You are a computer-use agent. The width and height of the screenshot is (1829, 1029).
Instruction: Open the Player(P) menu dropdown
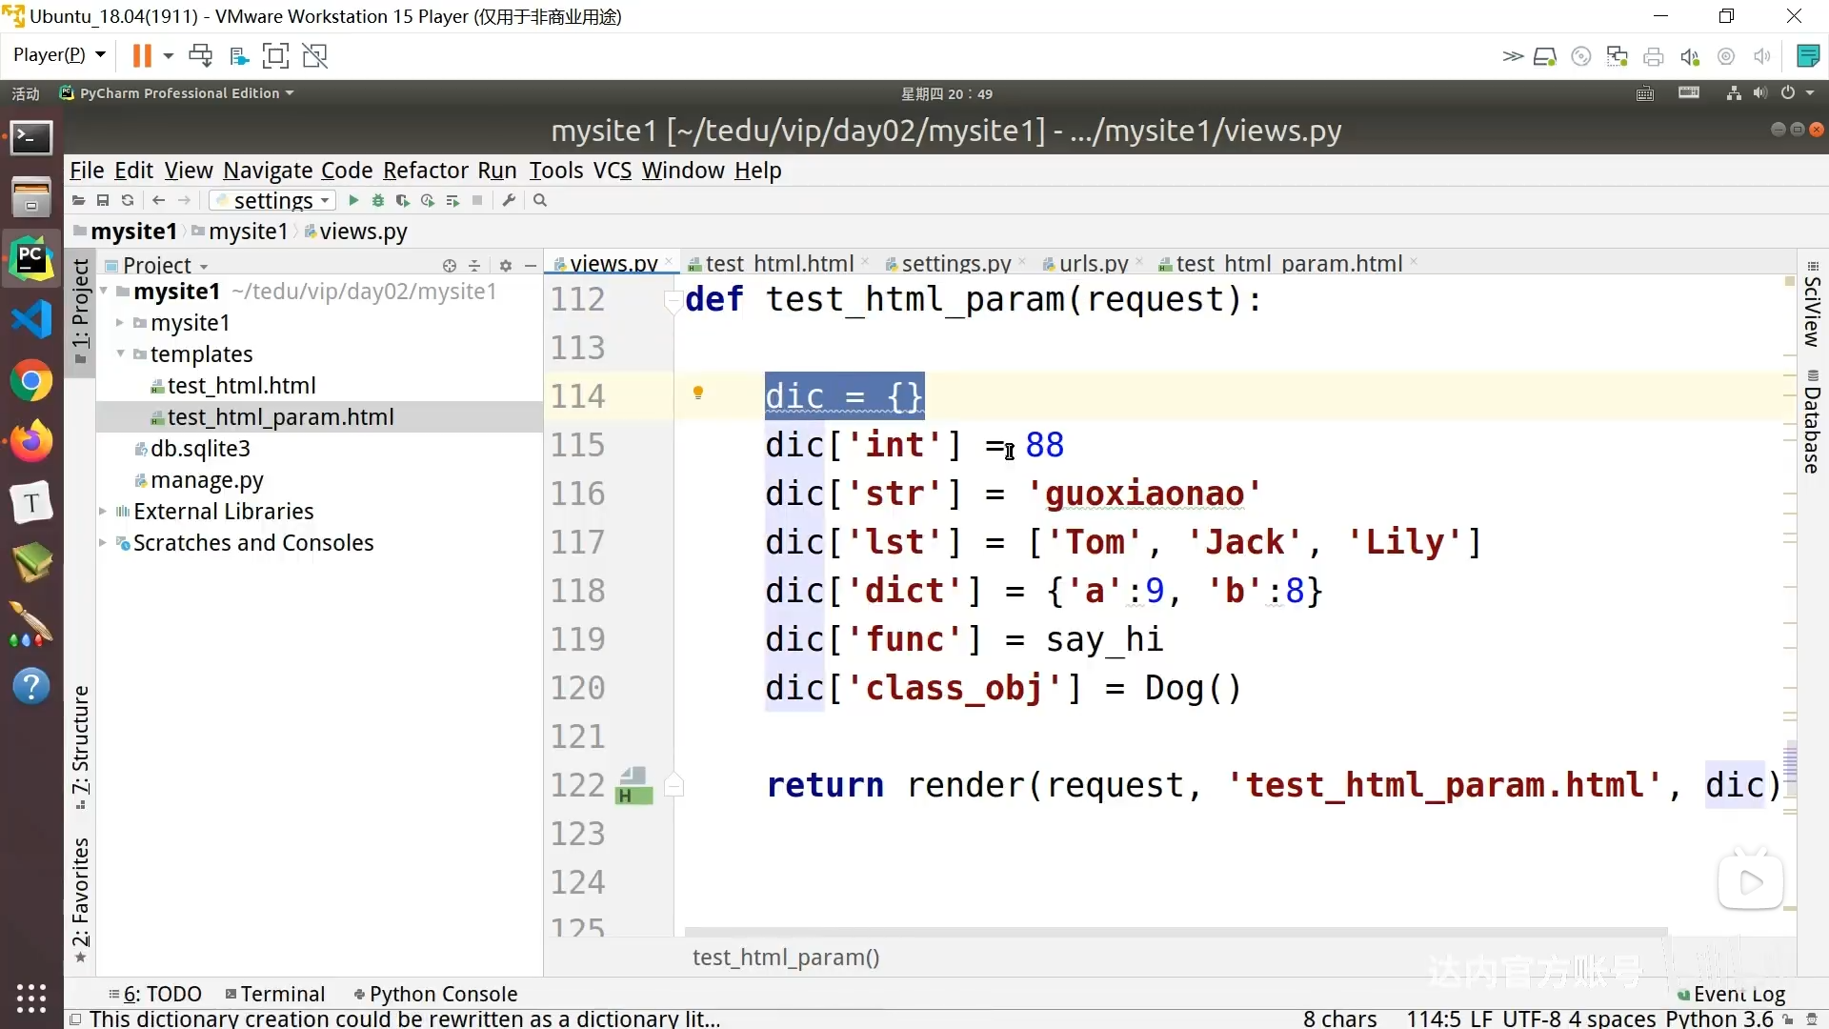click(x=59, y=55)
